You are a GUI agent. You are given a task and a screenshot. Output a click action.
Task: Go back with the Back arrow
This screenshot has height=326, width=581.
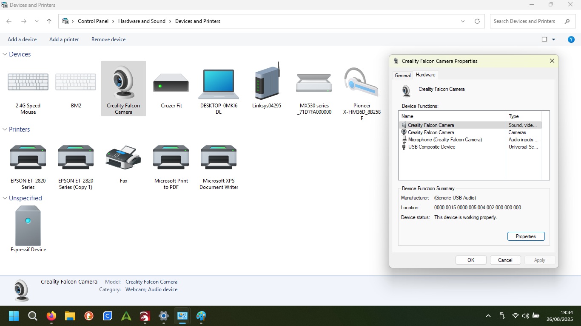[9, 21]
